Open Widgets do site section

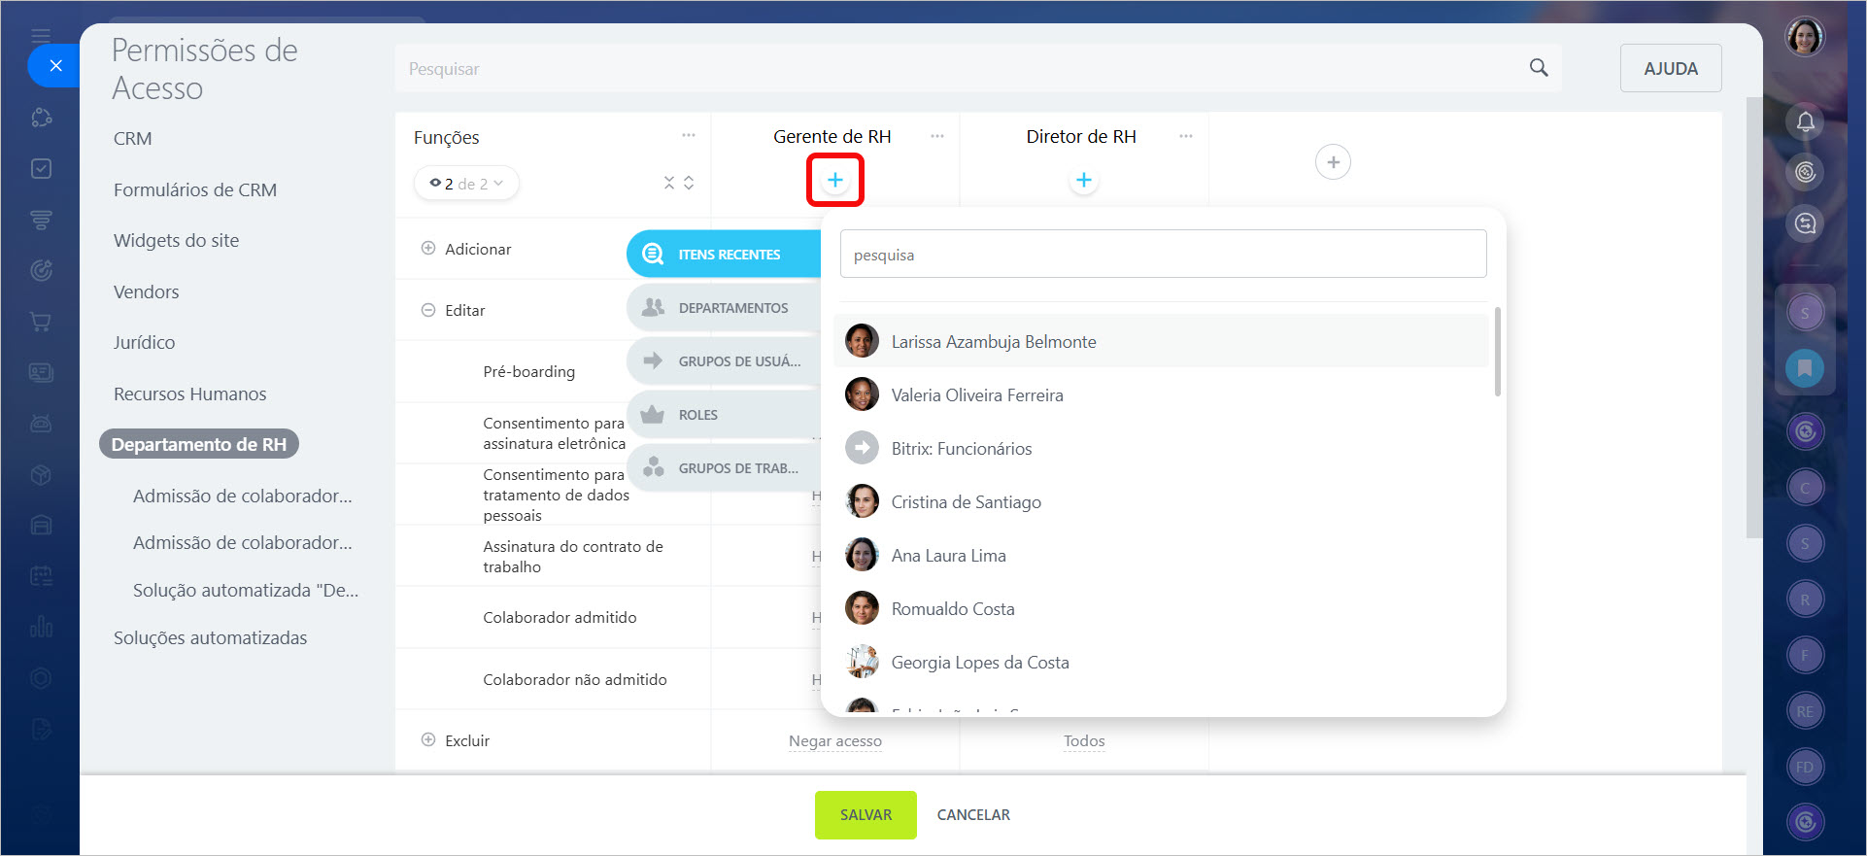(x=176, y=240)
